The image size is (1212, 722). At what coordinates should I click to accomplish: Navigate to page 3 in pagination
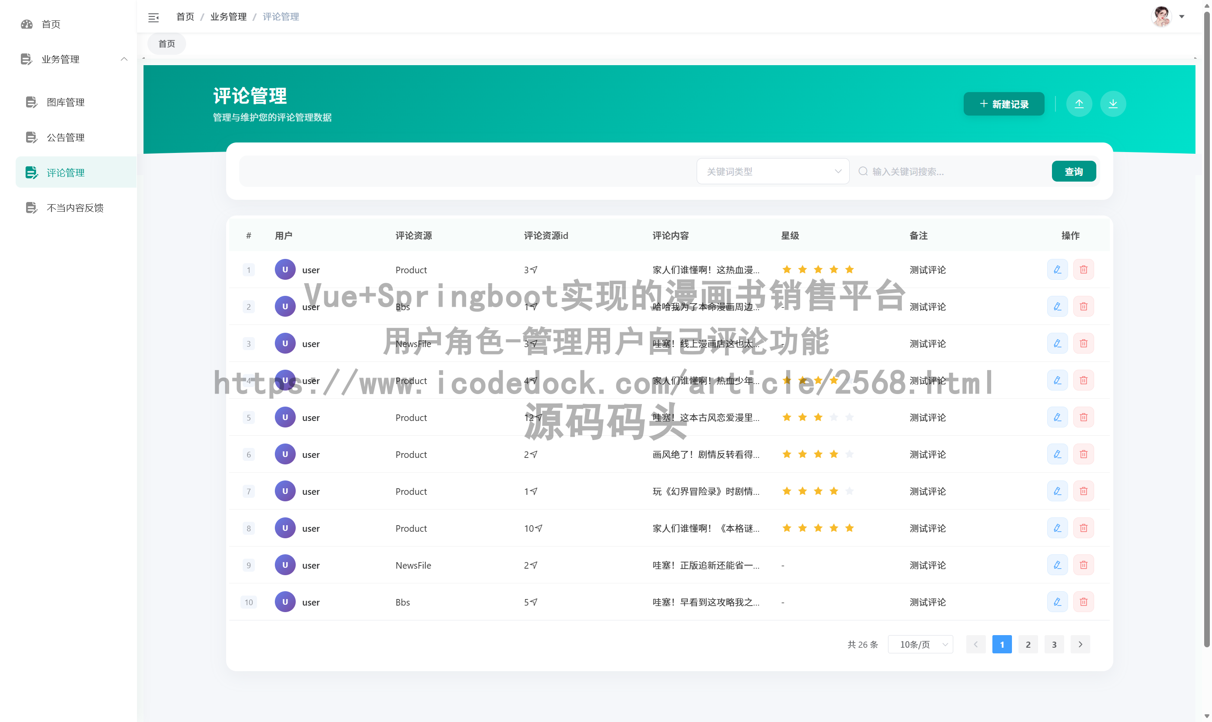pyautogui.click(x=1054, y=644)
